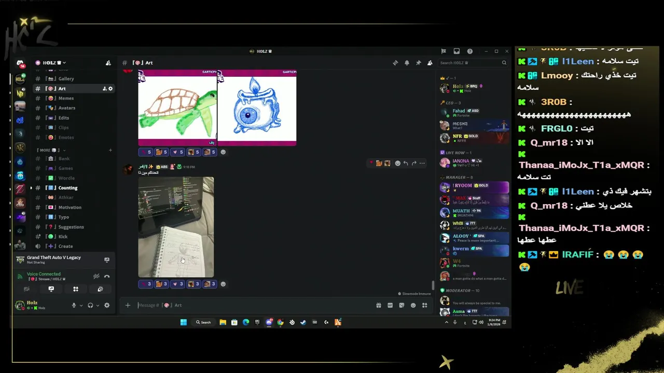Open the HOLZ server name dropdown
This screenshot has height=373, width=664.
click(x=50, y=63)
